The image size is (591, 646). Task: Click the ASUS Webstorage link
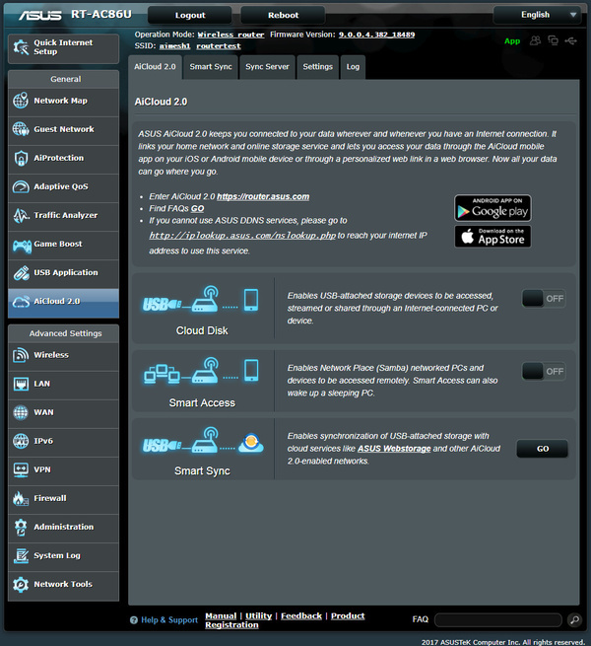coord(394,448)
